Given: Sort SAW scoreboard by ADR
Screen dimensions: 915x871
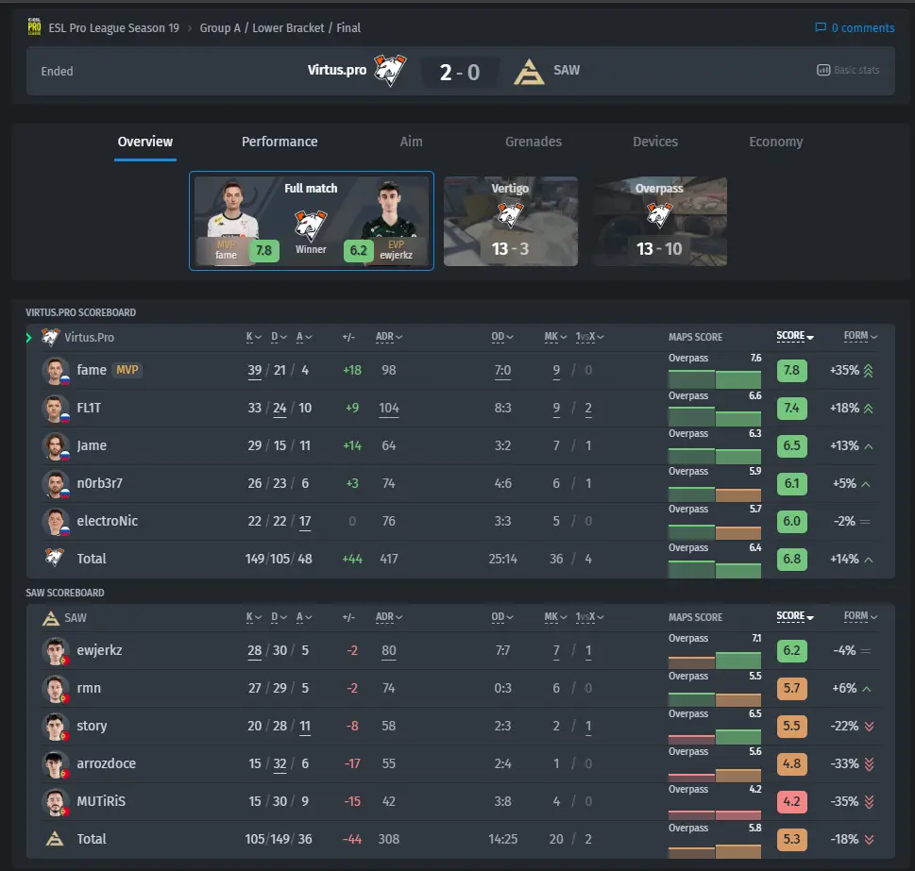Looking at the screenshot, I should point(389,617).
